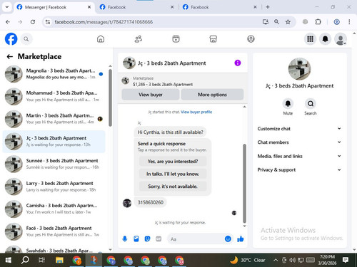357x267 pixels.
Task: Open the Sunnèè conversation
Action: click(54, 164)
